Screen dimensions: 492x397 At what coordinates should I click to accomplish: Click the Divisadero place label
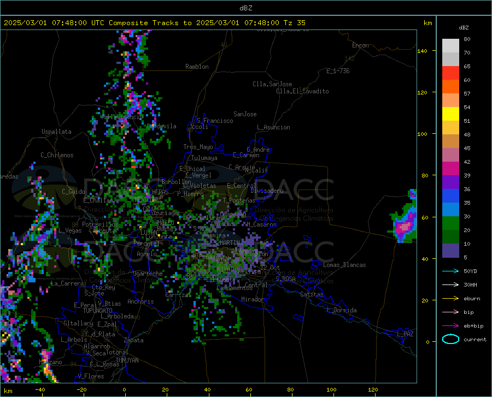[267, 191]
